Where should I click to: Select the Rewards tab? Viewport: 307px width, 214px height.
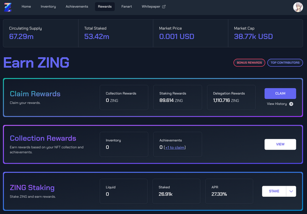[x=105, y=7]
